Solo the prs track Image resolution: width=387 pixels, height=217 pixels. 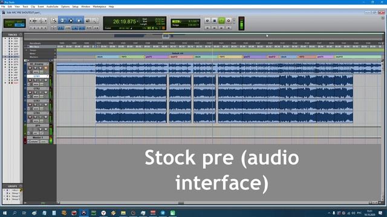41,129
